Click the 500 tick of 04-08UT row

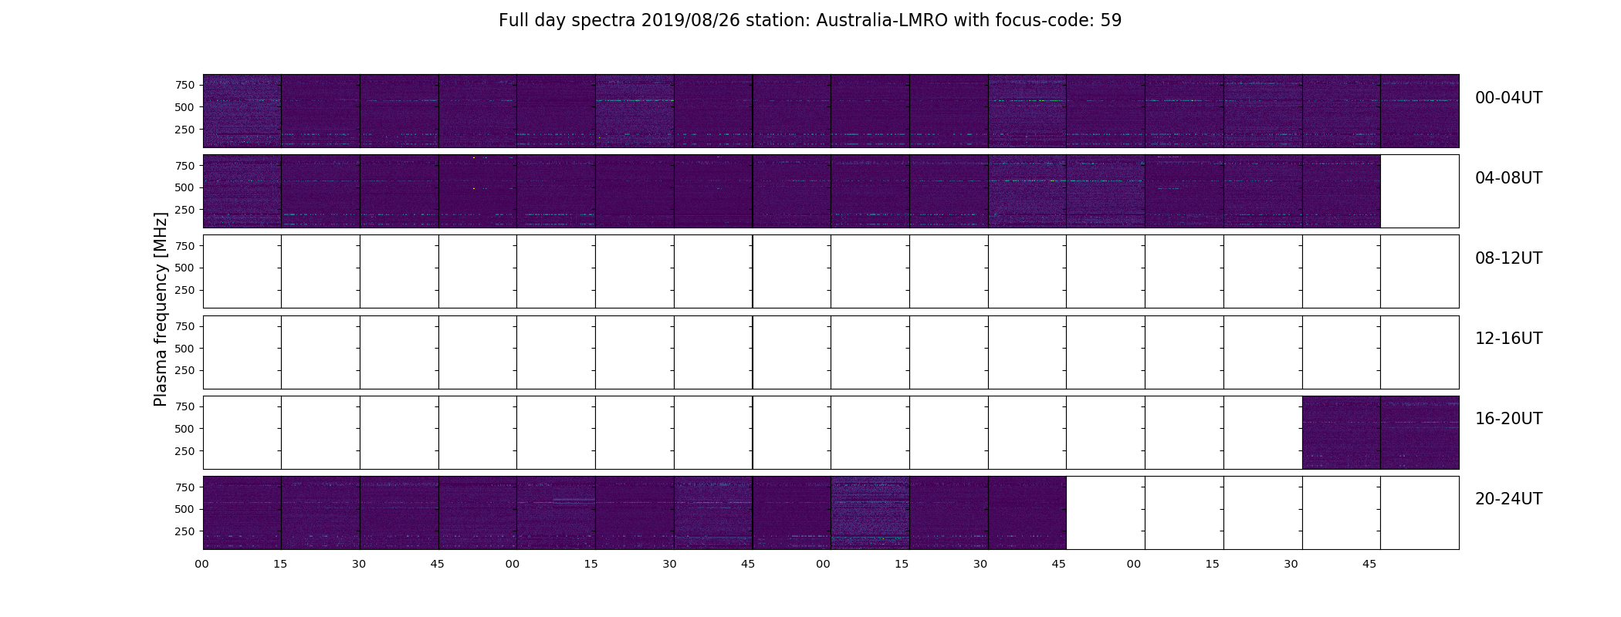[x=184, y=187]
